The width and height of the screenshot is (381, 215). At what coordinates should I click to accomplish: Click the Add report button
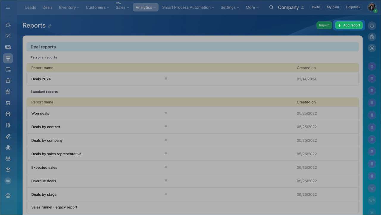click(349, 25)
